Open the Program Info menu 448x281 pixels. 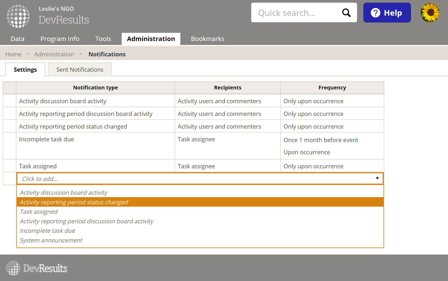(60, 39)
